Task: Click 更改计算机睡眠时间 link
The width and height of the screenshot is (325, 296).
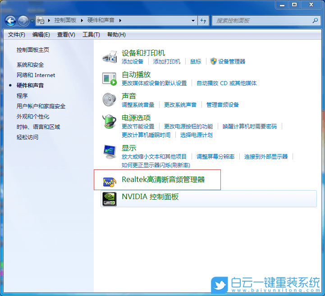Action: tap(146, 135)
